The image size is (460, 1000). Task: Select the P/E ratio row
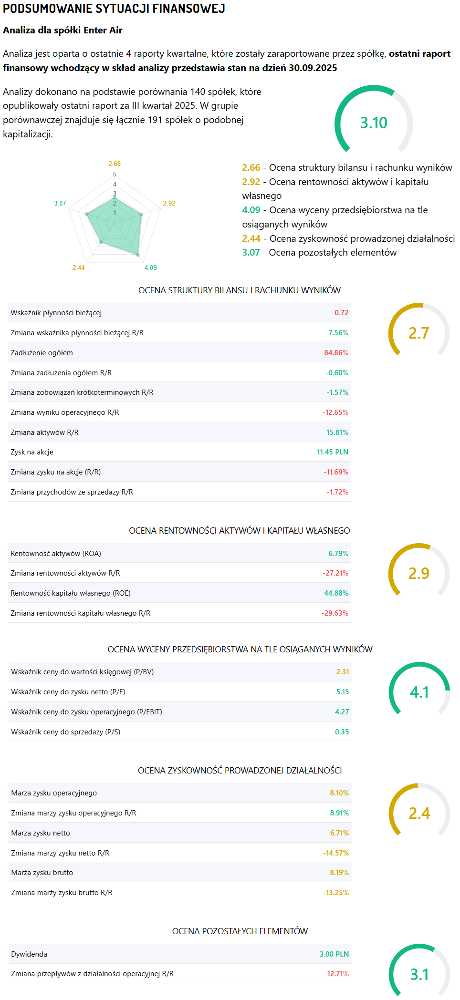click(179, 692)
